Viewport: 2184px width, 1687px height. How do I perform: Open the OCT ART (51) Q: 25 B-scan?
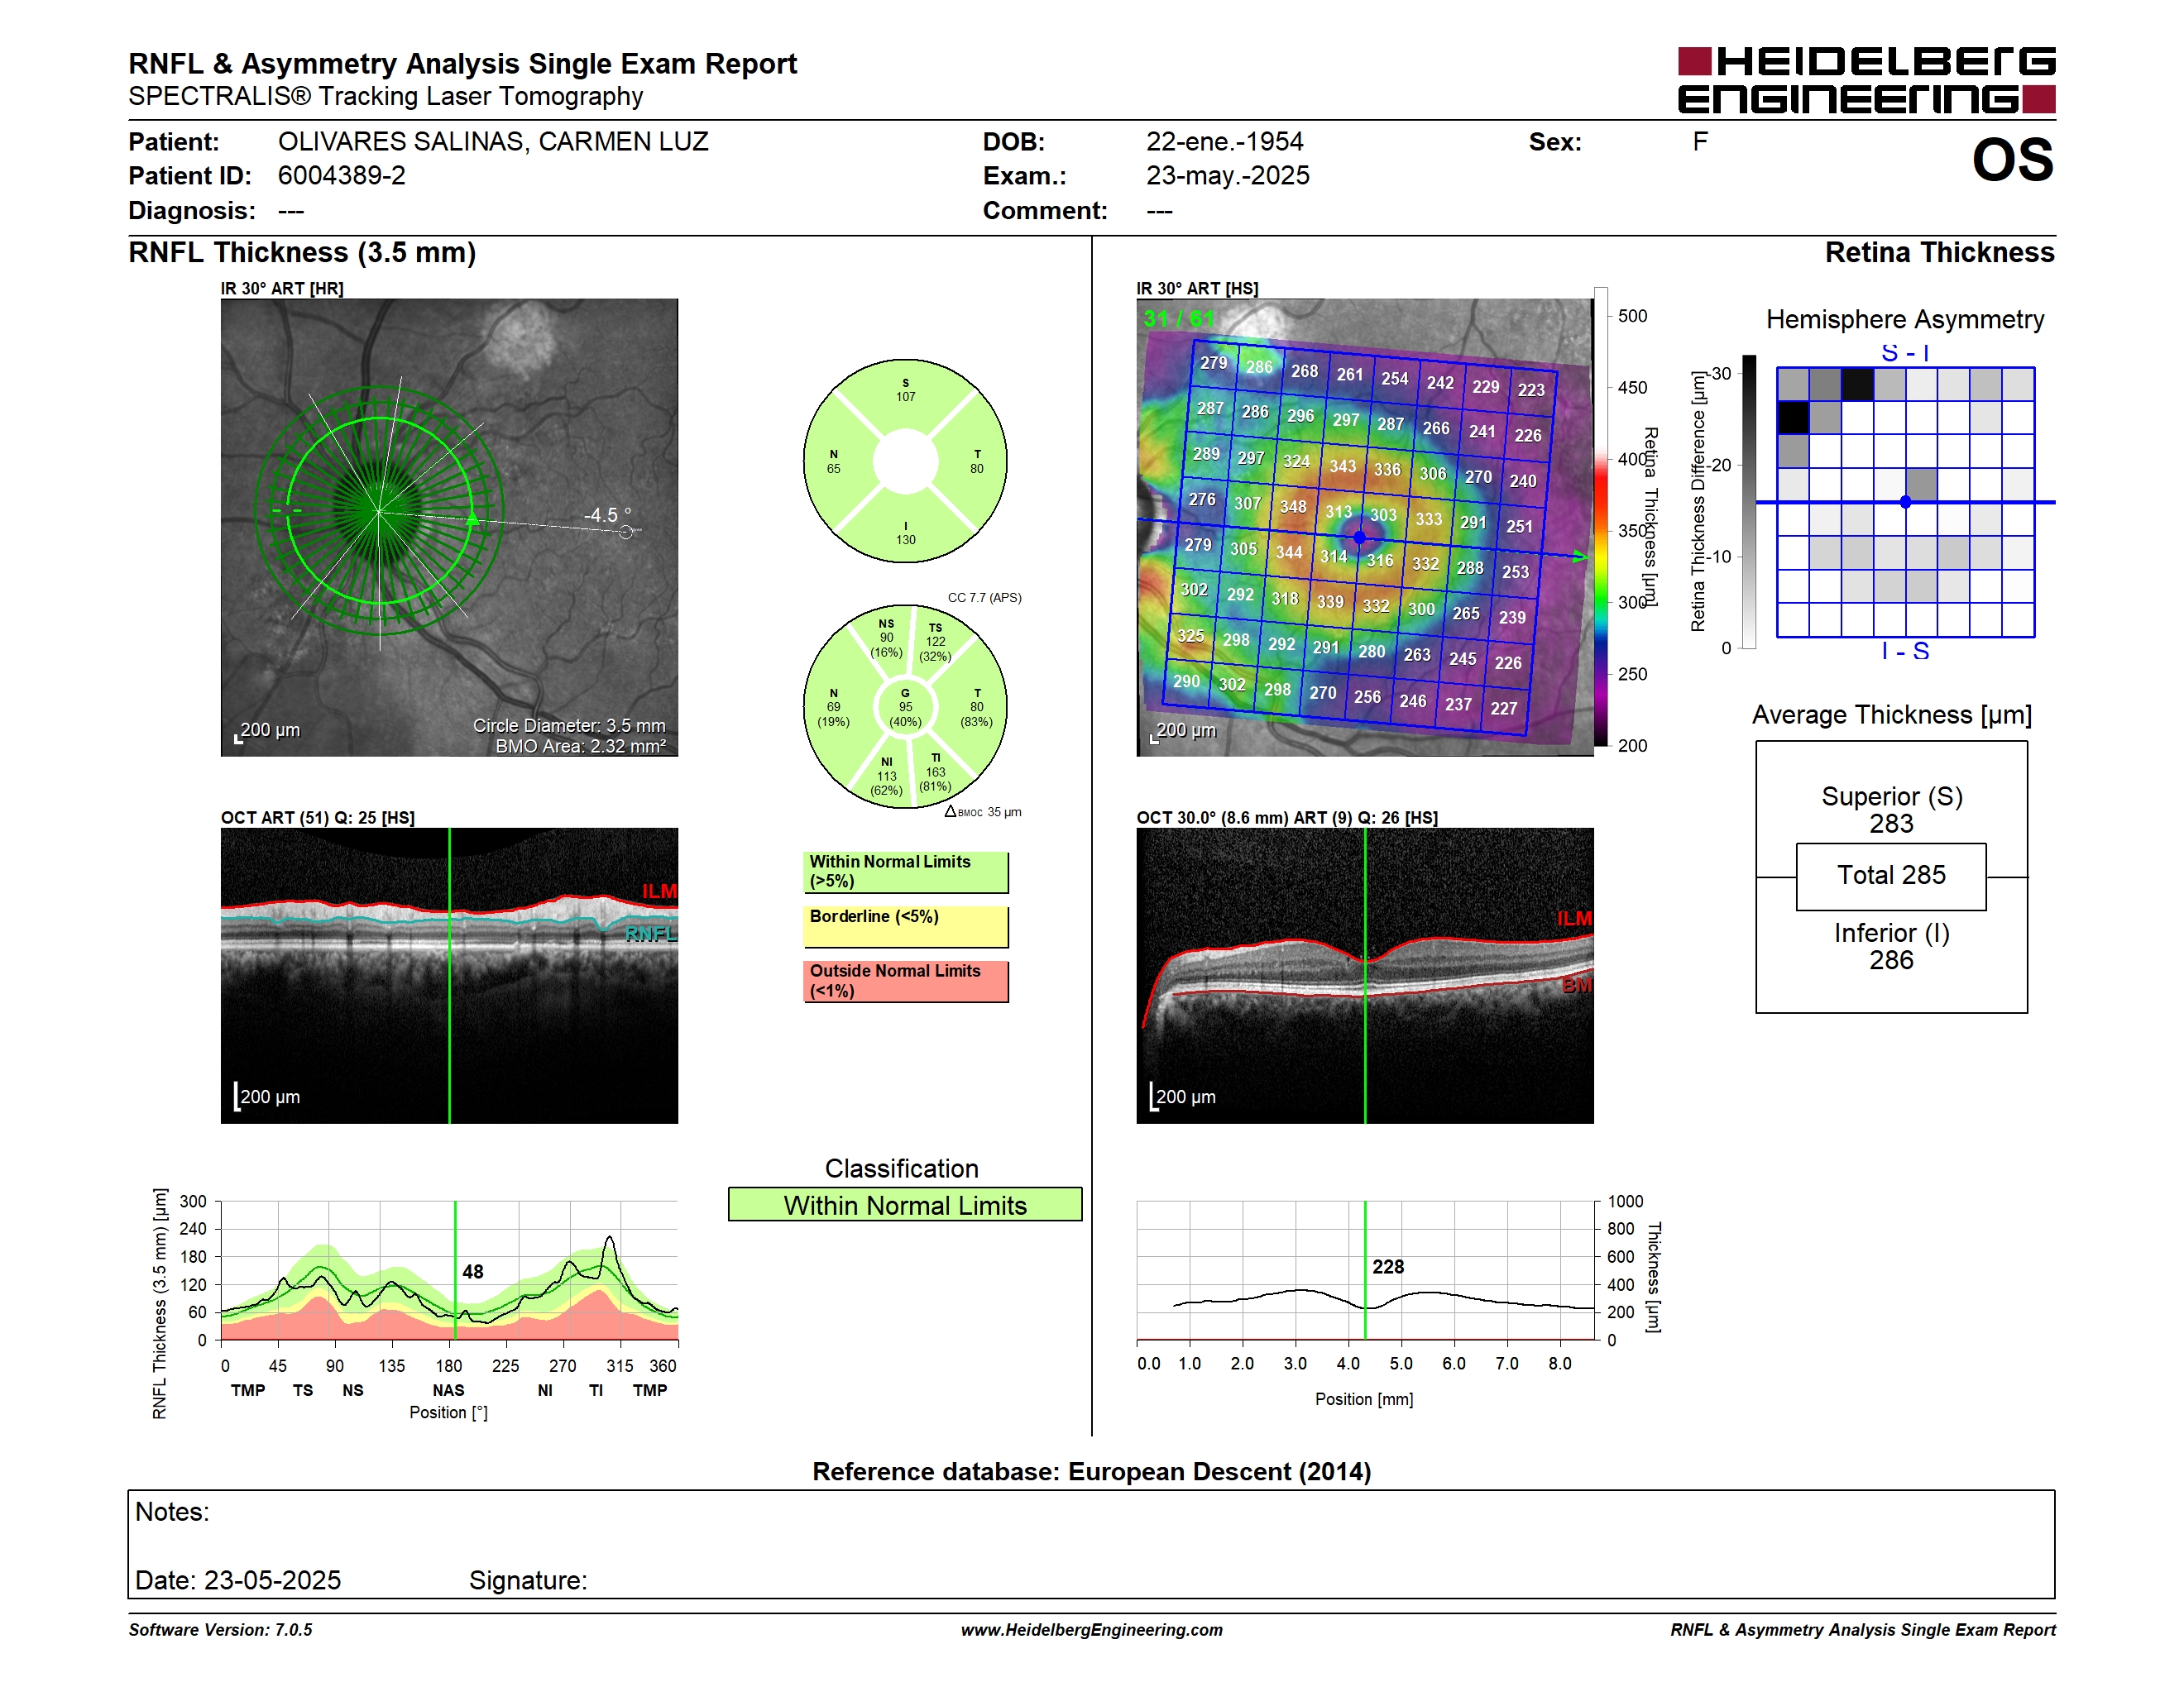pos(449,976)
